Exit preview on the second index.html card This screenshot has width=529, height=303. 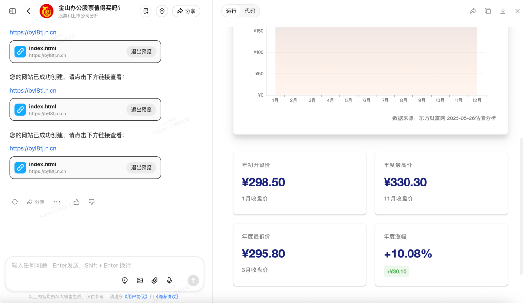(x=142, y=110)
